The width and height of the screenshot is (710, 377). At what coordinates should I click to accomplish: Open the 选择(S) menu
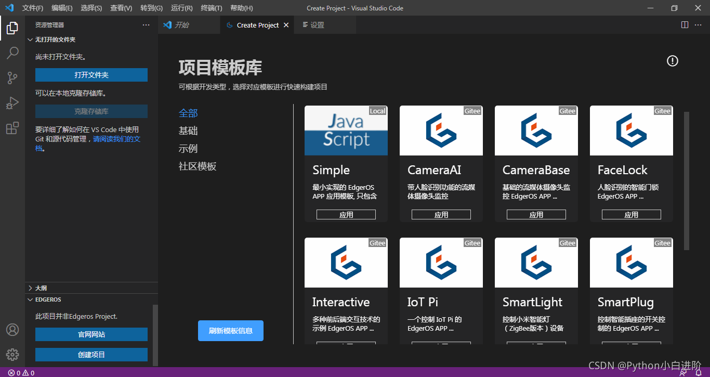pyautogui.click(x=91, y=8)
